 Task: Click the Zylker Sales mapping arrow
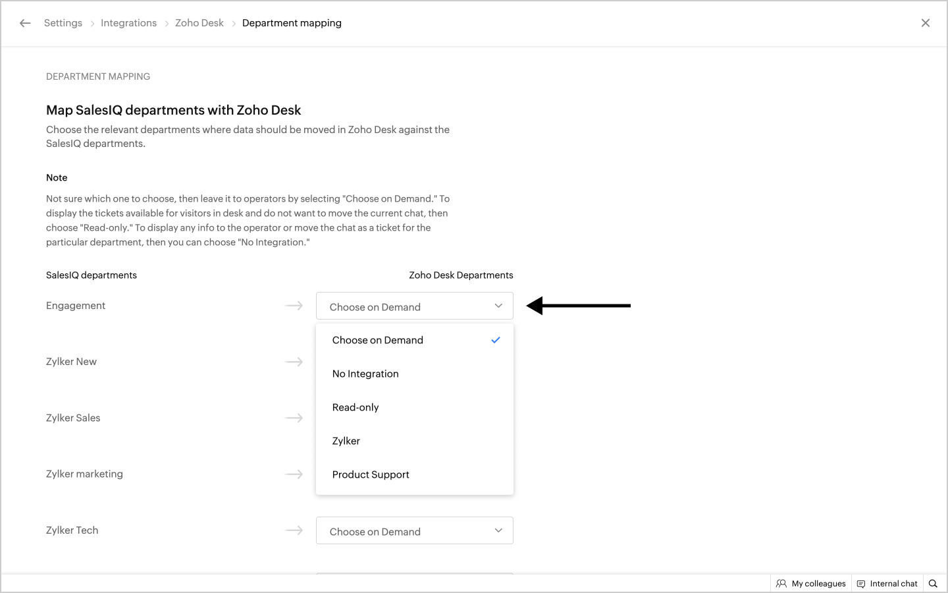pos(294,418)
